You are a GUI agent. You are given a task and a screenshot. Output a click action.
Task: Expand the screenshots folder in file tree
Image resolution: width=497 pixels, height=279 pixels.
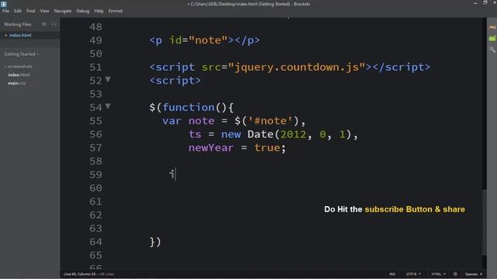click(x=19, y=67)
